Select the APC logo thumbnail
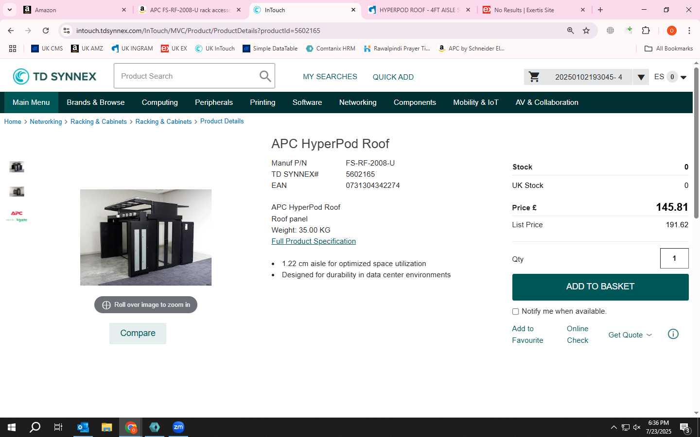The image size is (700, 437). [x=17, y=217]
